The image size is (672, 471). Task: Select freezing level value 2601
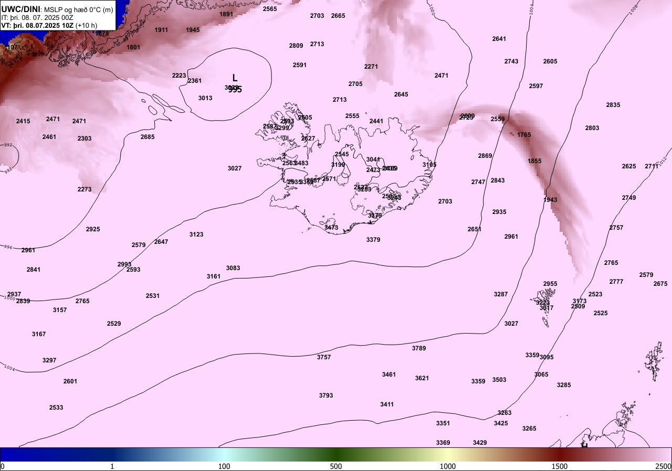[x=70, y=381]
